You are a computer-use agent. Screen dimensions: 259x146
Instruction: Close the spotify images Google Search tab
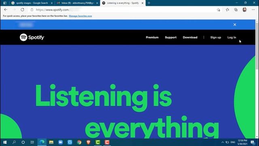tap(52, 3)
